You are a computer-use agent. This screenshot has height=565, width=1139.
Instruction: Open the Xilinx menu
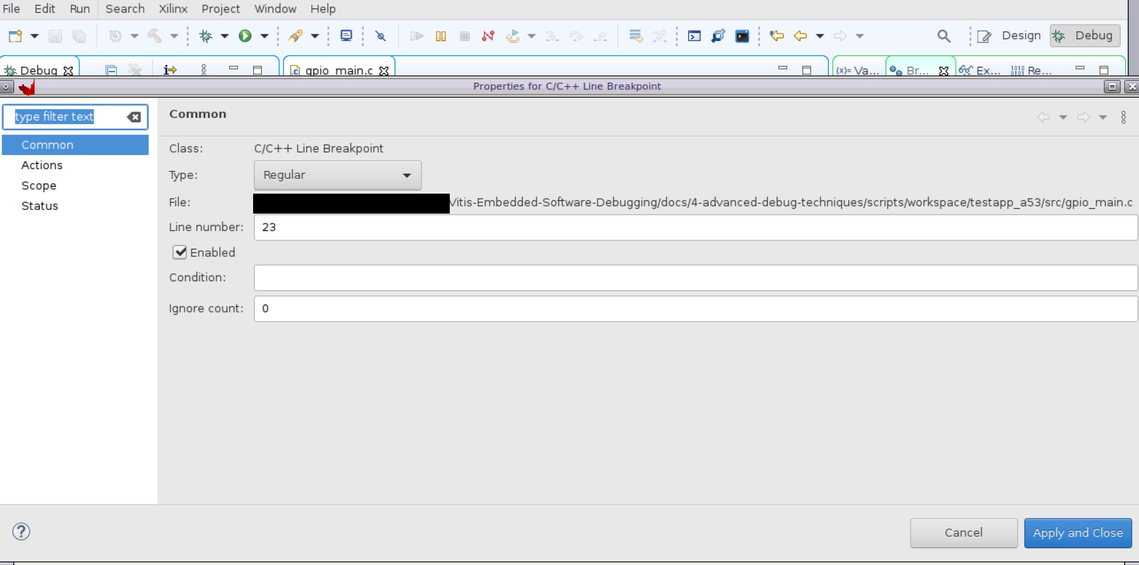tap(173, 9)
